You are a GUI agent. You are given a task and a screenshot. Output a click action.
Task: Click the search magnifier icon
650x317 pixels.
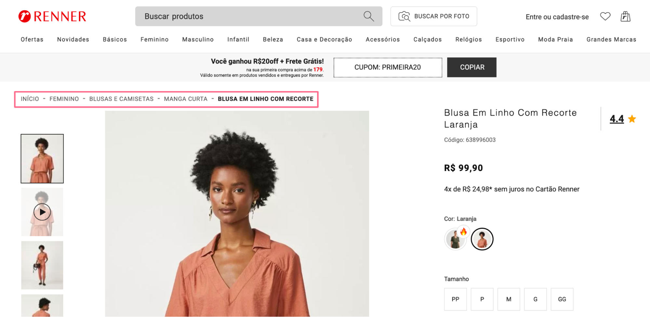click(368, 16)
